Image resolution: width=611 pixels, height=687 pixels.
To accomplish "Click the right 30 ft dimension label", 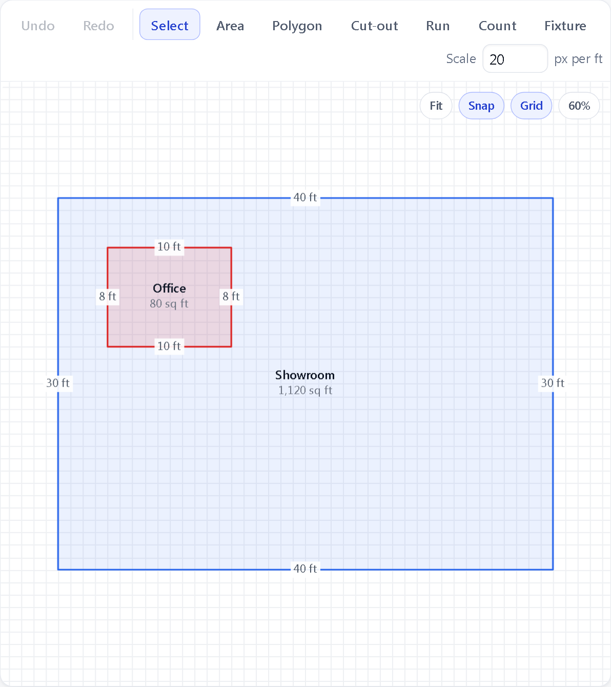I will (553, 383).
